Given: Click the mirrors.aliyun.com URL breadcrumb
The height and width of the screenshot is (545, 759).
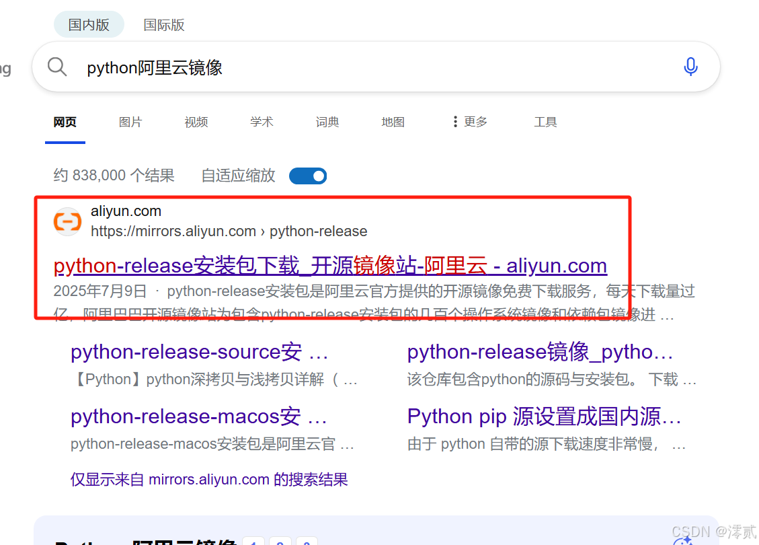Looking at the screenshot, I should click(229, 231).
